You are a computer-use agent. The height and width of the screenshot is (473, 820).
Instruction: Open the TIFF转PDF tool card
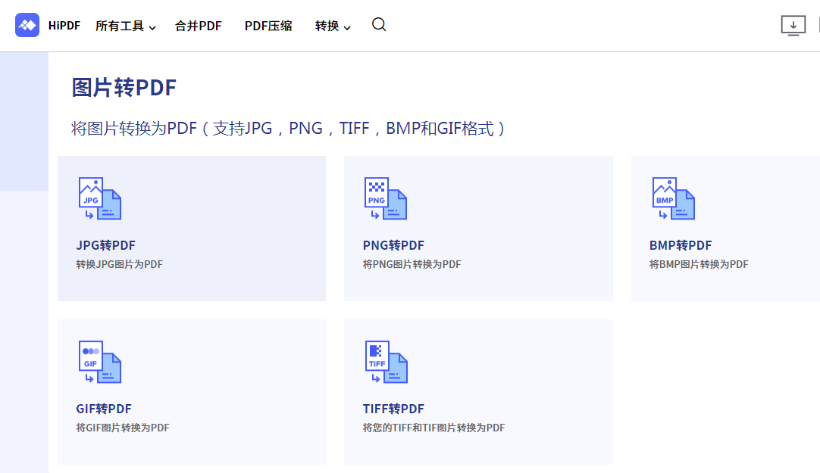pyautogui.click(x=478, y=391)
